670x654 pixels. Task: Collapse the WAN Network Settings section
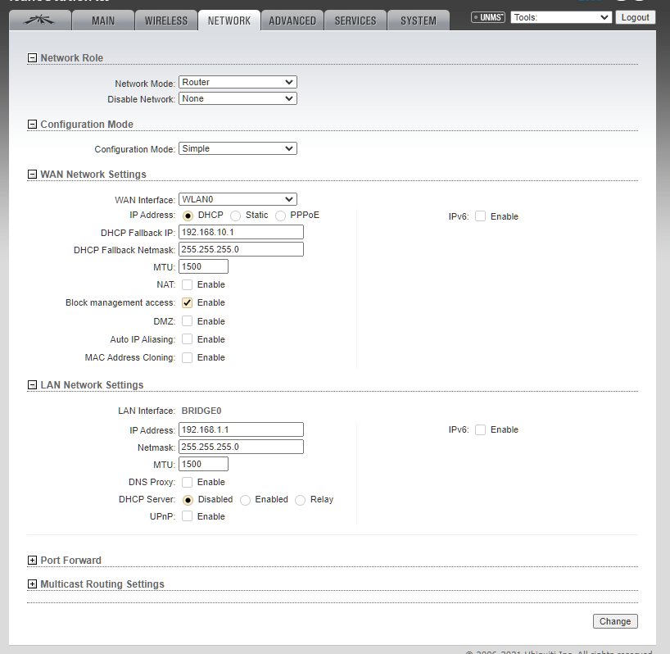tap(32, 175)
